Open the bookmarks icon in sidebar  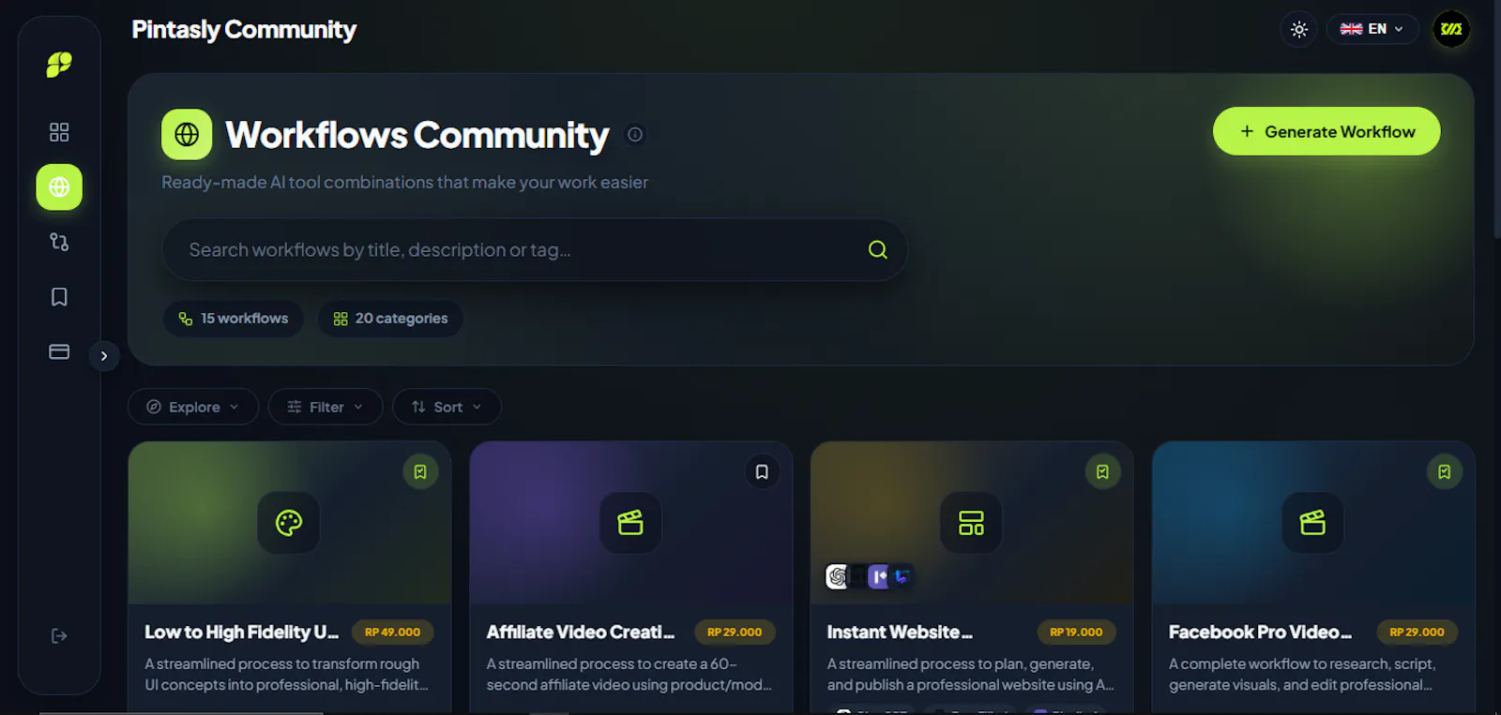point(59,297)
